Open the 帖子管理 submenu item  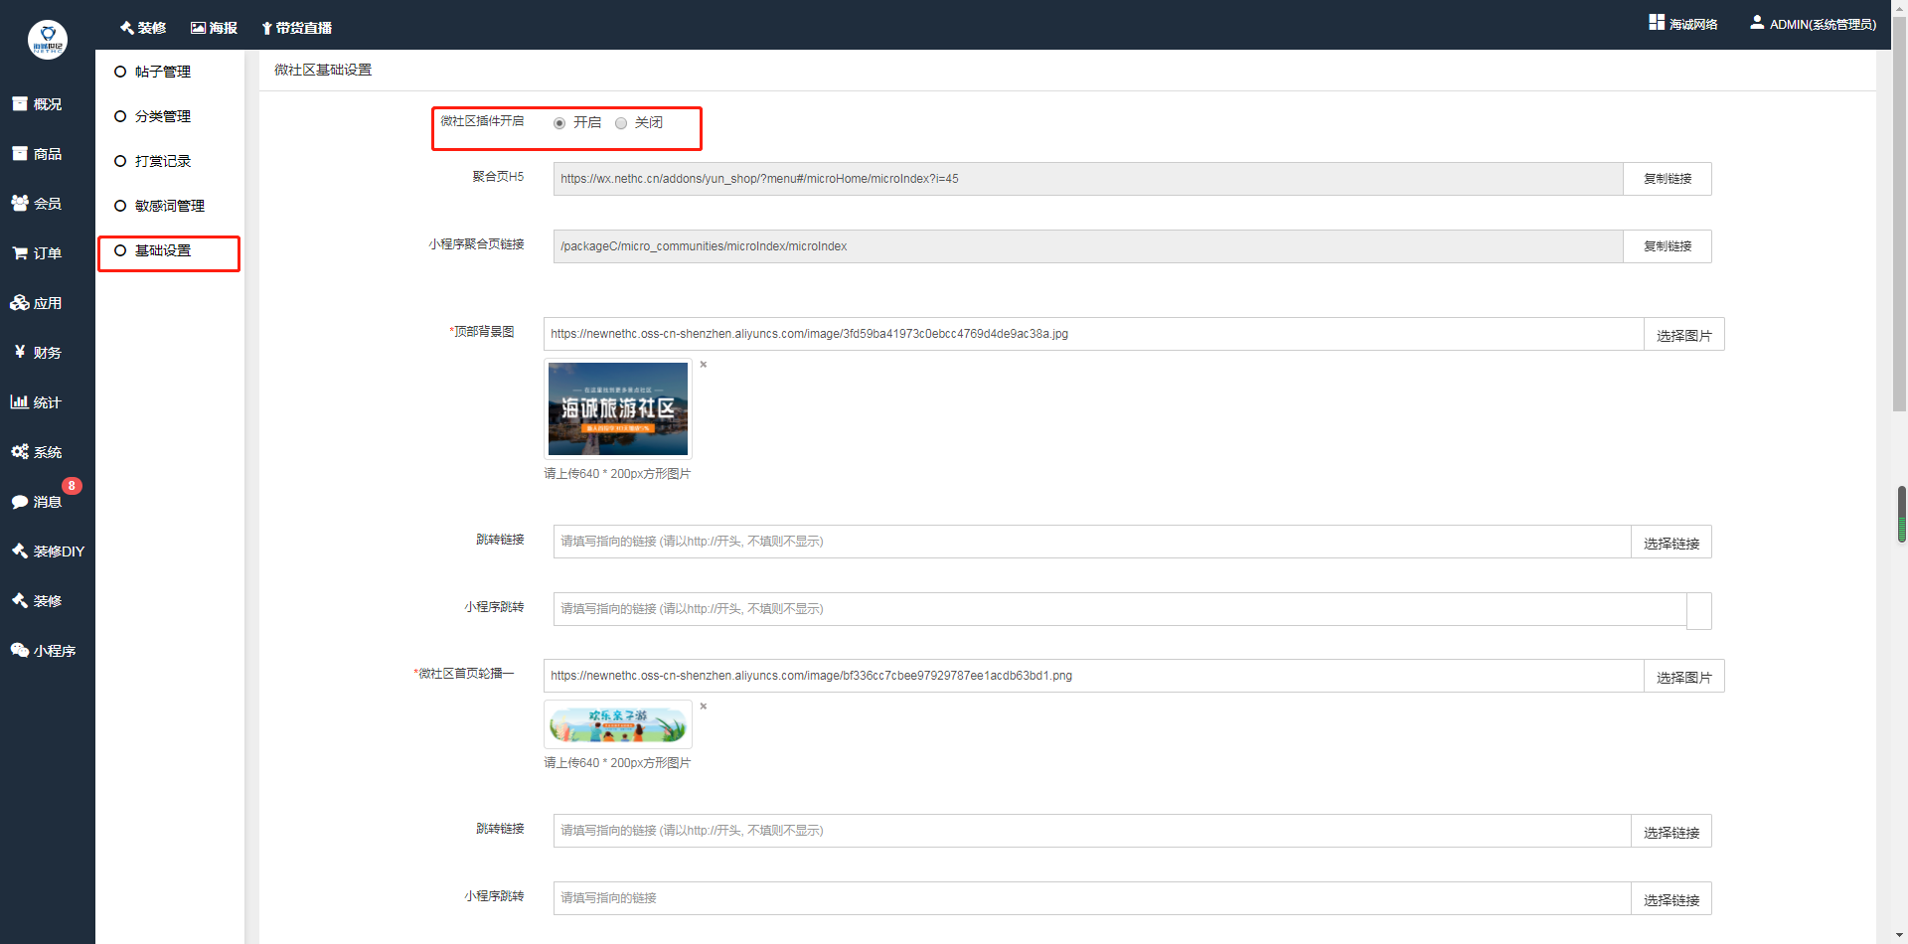(163, 72)
